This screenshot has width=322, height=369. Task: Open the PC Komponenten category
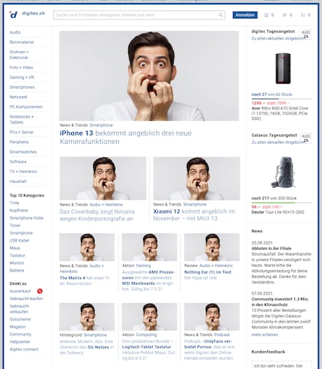(x=26, y=106)
